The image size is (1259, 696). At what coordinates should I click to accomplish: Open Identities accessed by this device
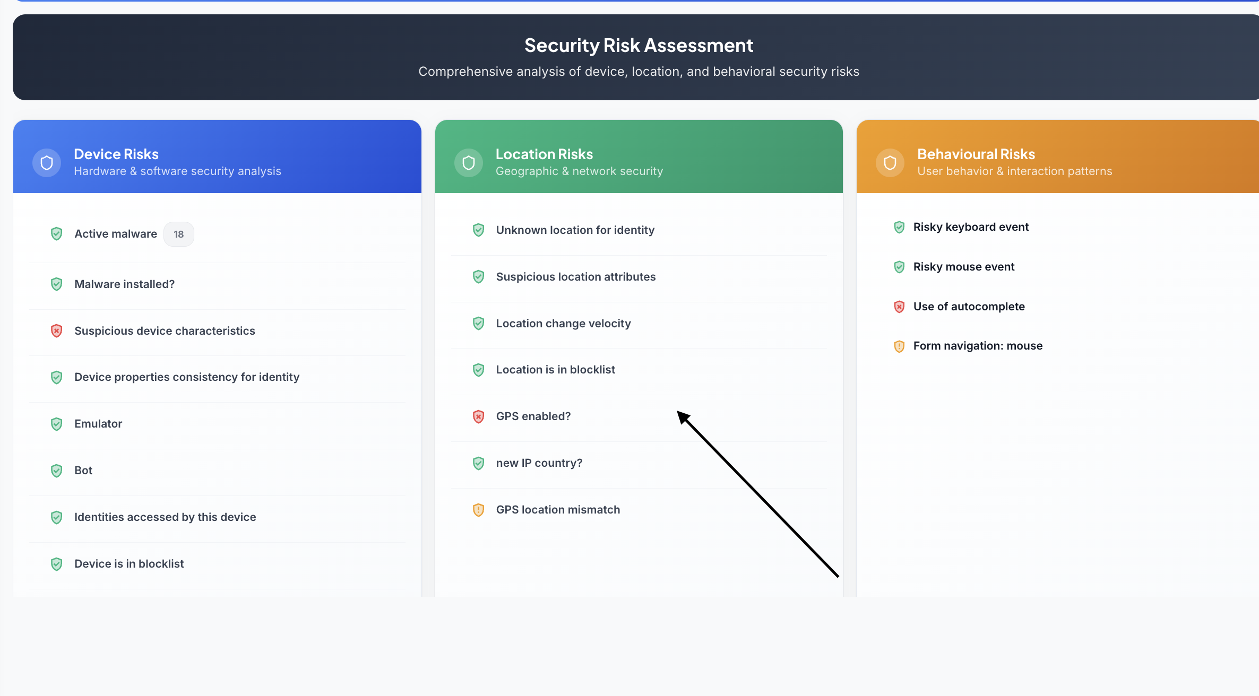click(x=218, y=517)
